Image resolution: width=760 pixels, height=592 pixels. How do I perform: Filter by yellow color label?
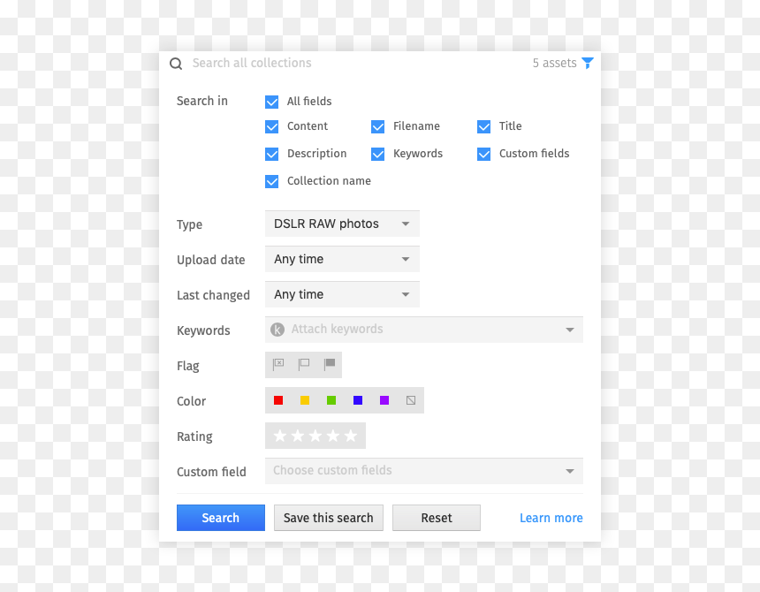tap(305, 400)
